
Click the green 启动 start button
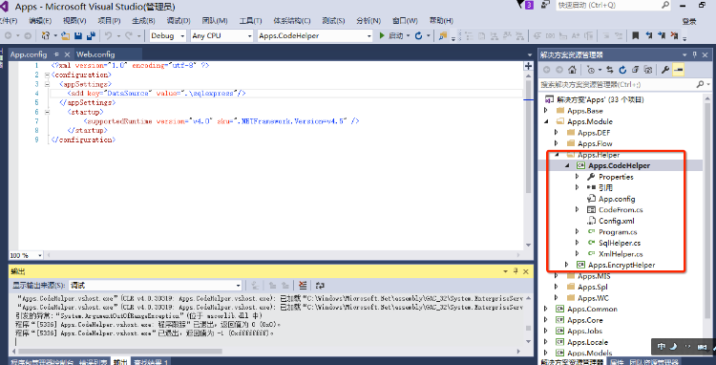coord(390,35)
